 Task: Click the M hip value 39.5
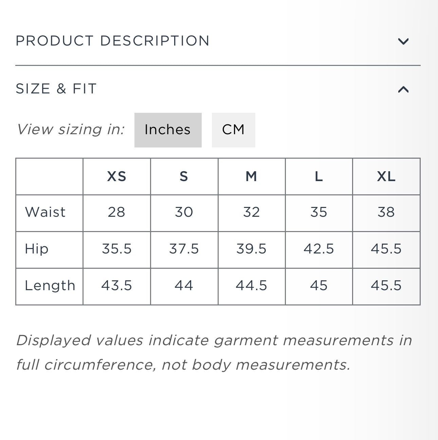[x=251, y=249]
